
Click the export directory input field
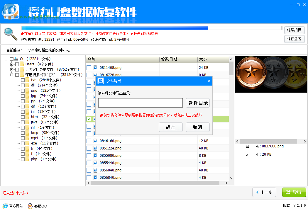[140, 103]
